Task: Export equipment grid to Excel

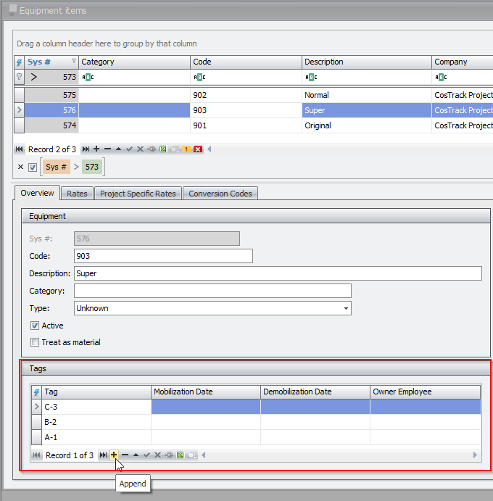Action: 163,149
